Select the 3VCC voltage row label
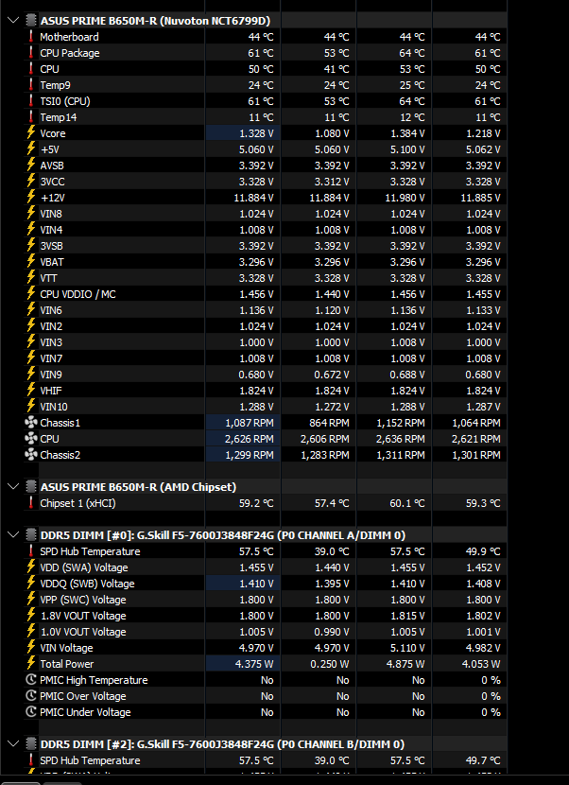 (x=52, y=182)
